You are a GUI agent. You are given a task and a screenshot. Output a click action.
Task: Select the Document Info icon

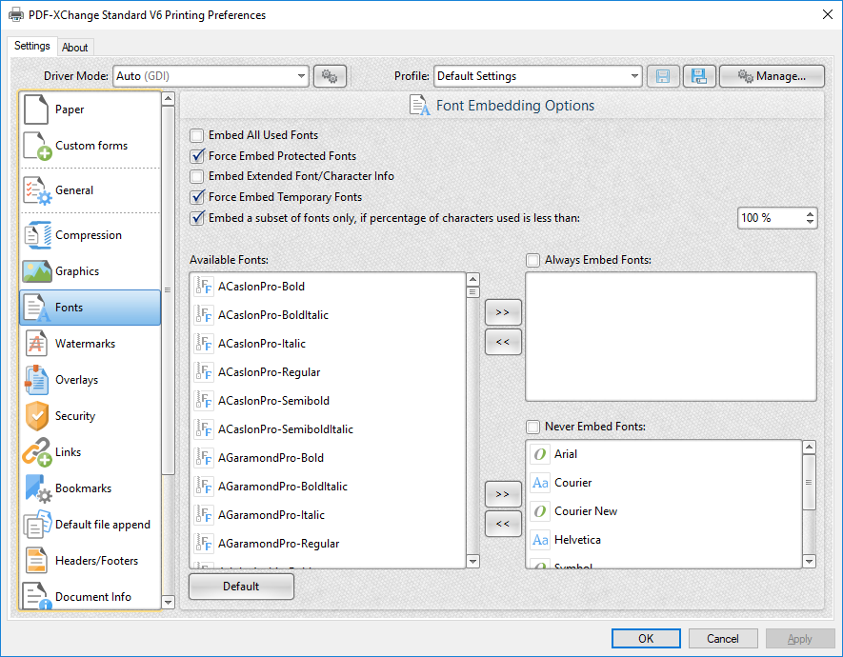37,596
